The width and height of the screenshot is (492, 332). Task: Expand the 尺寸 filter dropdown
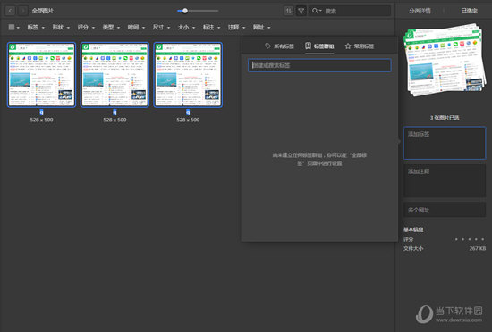pos(161,28)
